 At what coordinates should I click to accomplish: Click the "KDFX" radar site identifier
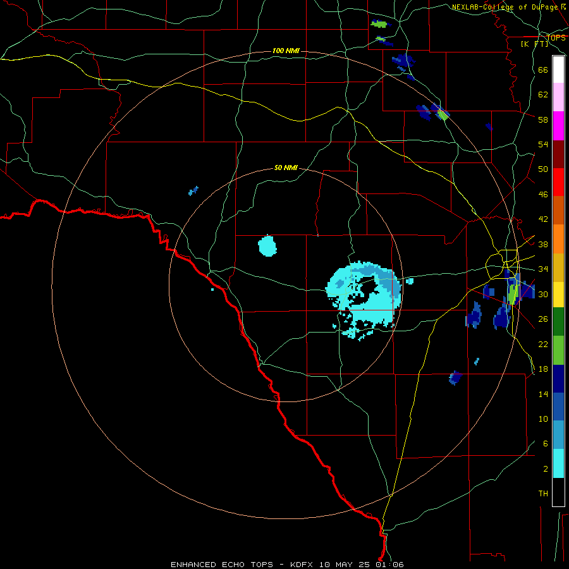301,565
